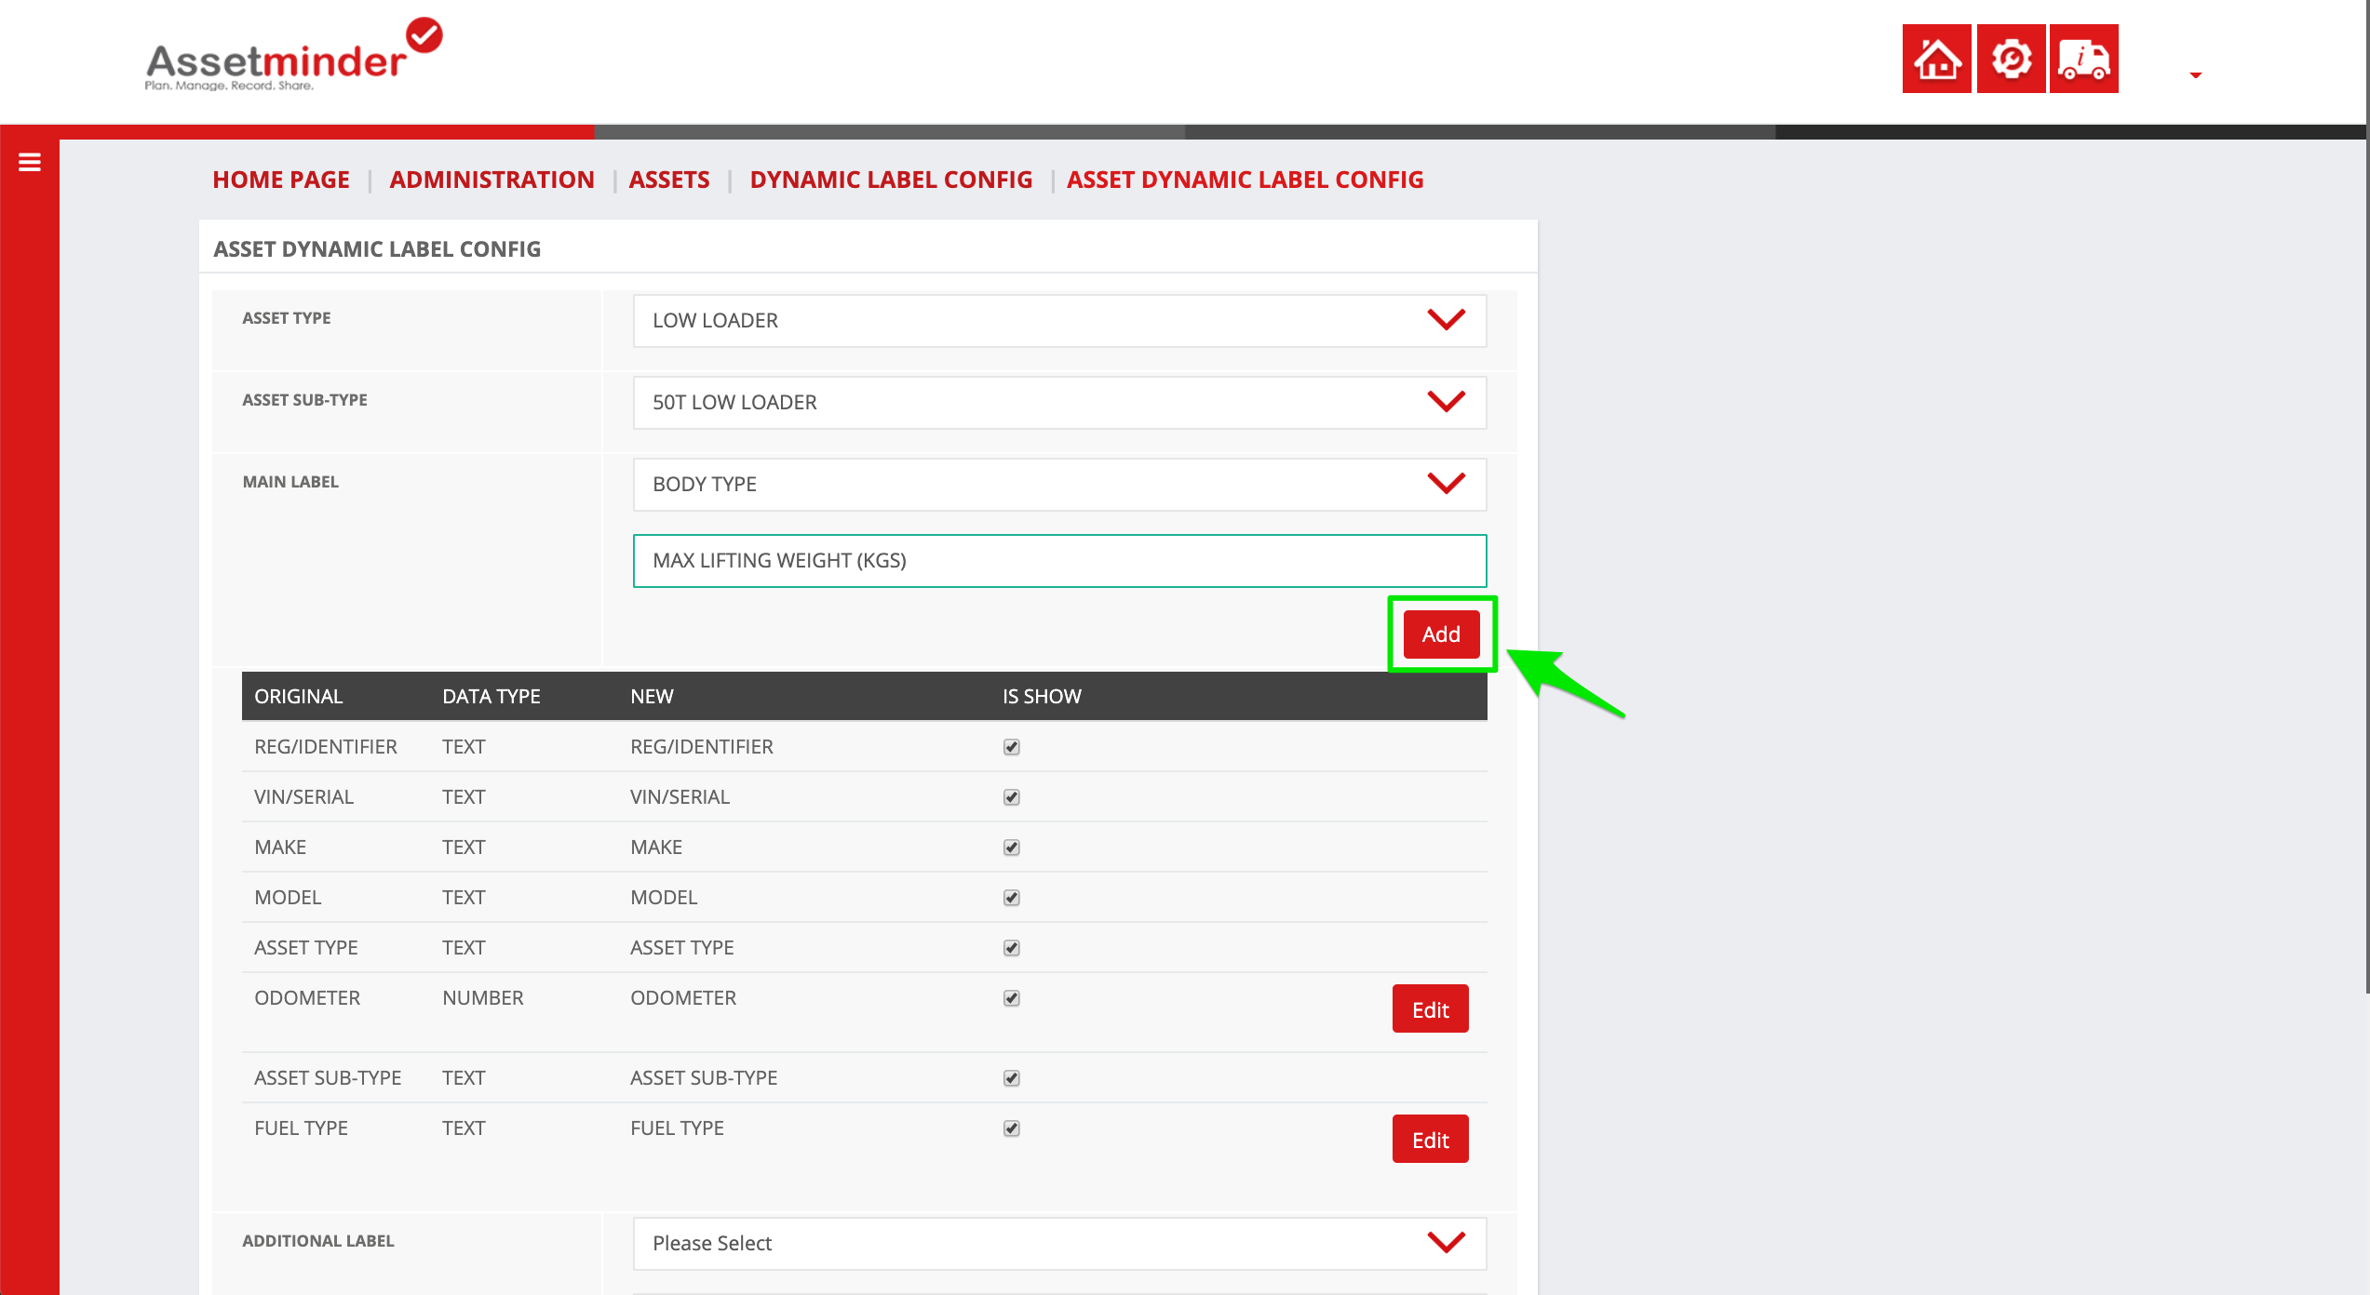Click REG/IDENTIFIER in the Original column
2370x1295 pixels.
click(x=326, y=747)
